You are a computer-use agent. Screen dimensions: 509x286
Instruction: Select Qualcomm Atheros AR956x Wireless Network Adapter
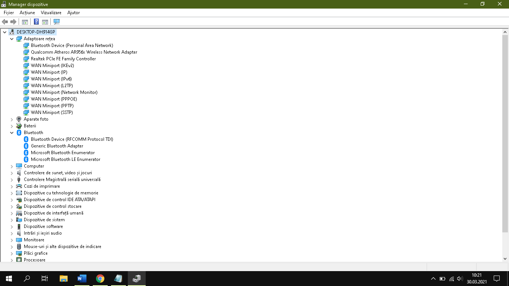tap(84, 52)
